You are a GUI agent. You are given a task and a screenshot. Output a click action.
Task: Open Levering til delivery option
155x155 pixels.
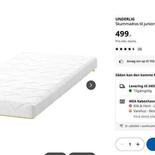click(137, 88)
